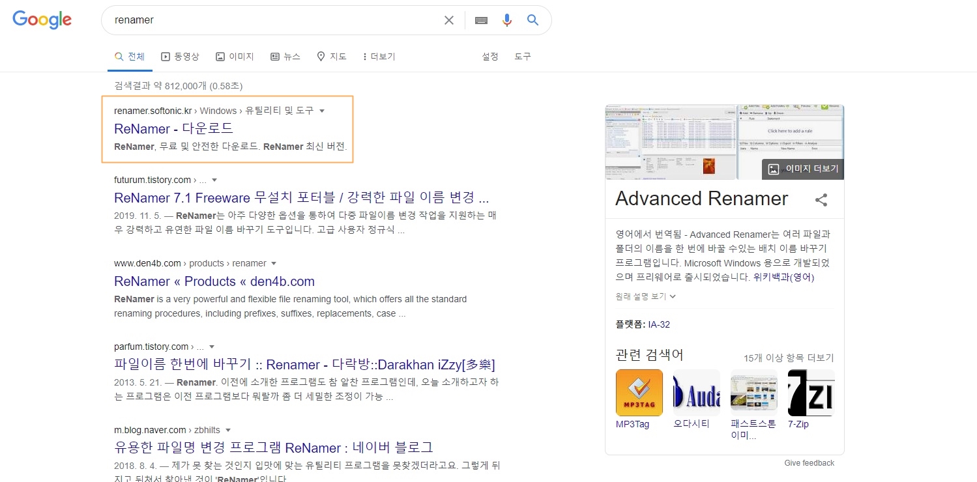Click the left Advanced Renamer screenshot image

(670, 142)
